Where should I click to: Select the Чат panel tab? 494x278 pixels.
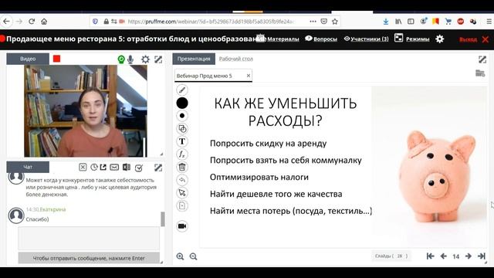point(28,167)
